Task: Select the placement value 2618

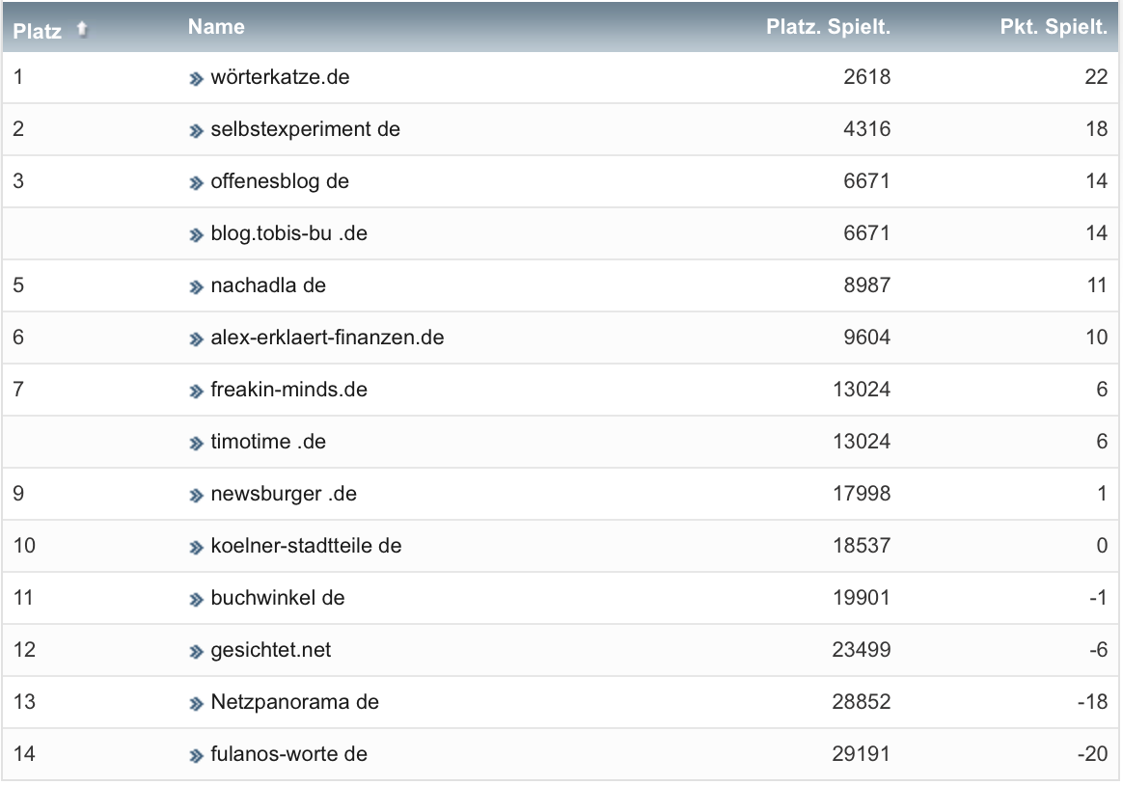Action: 866,77
